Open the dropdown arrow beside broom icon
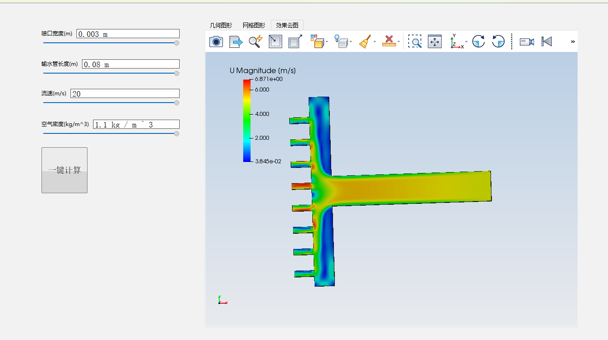Image resolution: width=608 pixels, height=340 pixels. (x=374, y=42)
